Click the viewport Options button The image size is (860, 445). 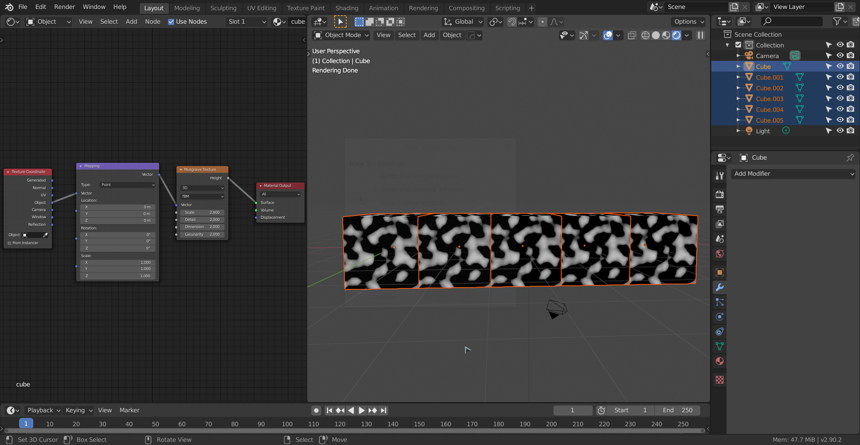[x=689, y=22]
